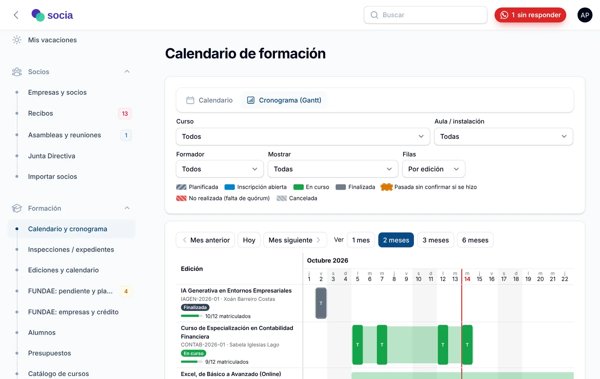Select the 2 meses view
Viewport: 600px width, 379px height.
[396, 240]
